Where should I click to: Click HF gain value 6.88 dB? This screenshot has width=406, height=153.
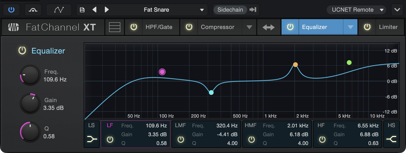[369, 134]
